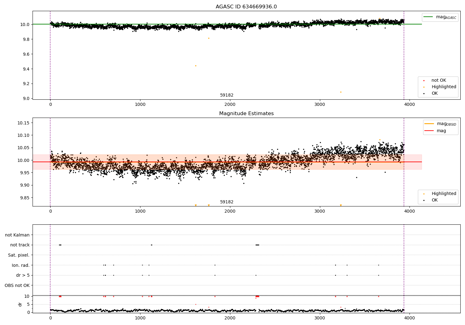Viewport: 465px width, 325px height.
Task: Click x-tick 2000 under the bottom plot
Action: [230, 318]
